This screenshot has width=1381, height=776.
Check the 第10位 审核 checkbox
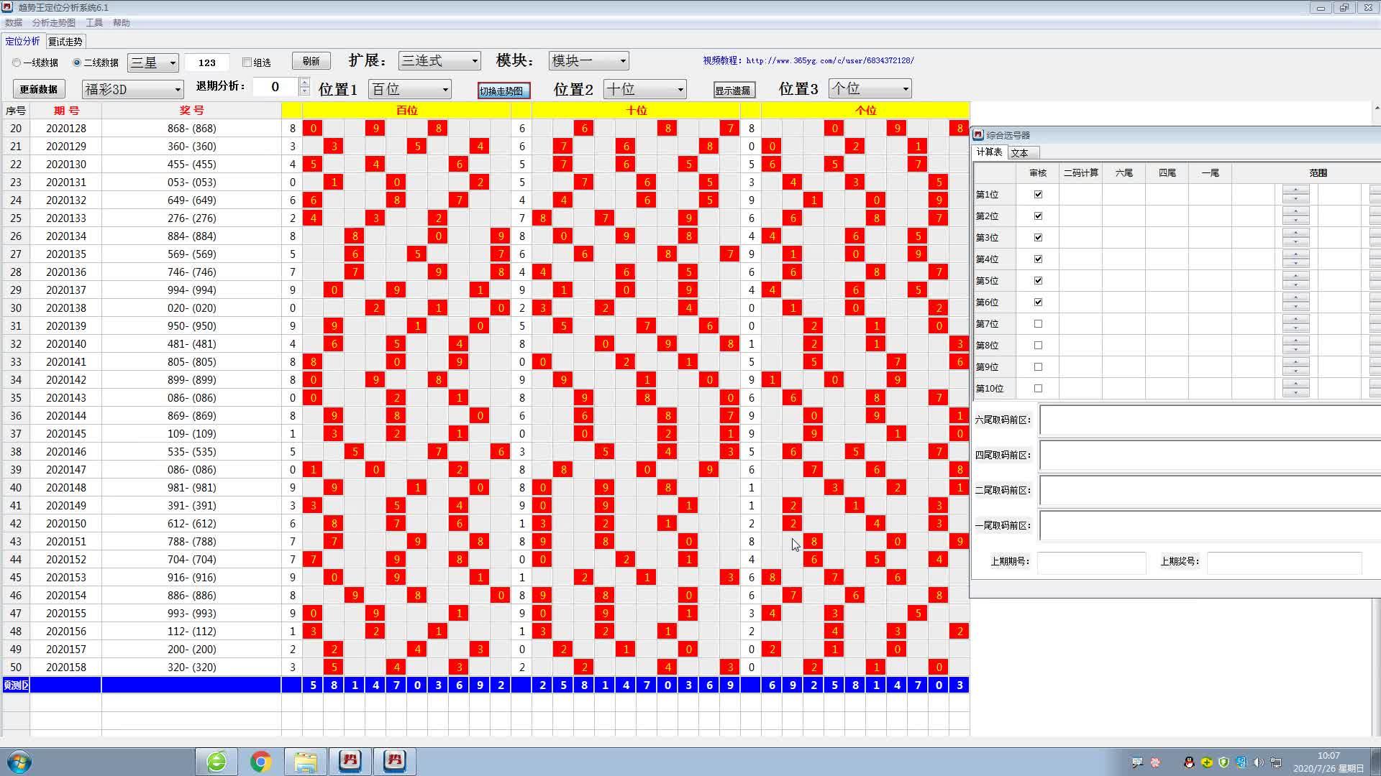point(1038,388)
